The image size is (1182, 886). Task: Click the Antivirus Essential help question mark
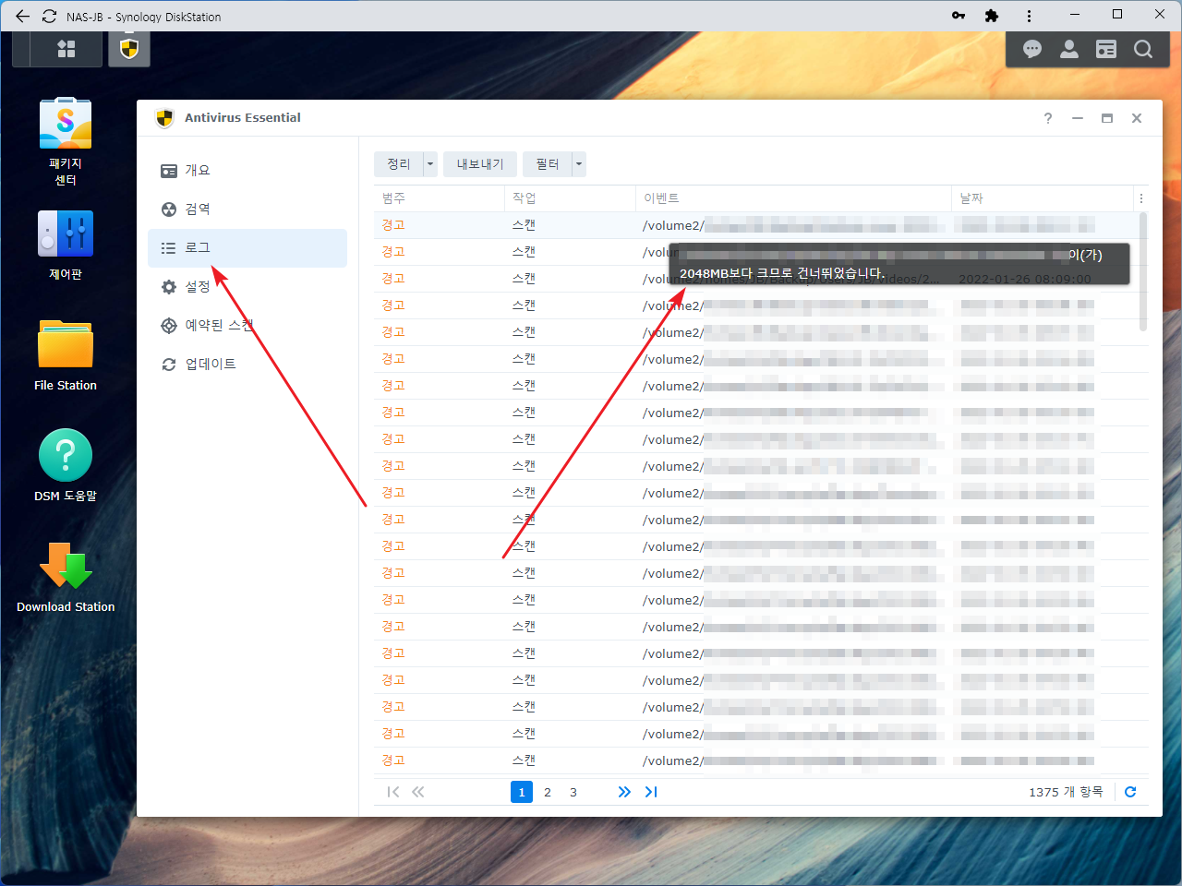click(x=1048, y=118)
